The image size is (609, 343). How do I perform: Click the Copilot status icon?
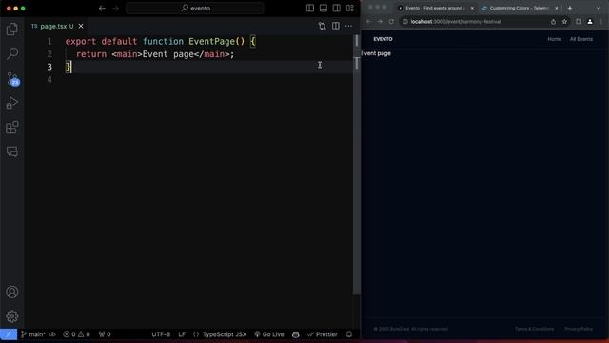[296, 334]
